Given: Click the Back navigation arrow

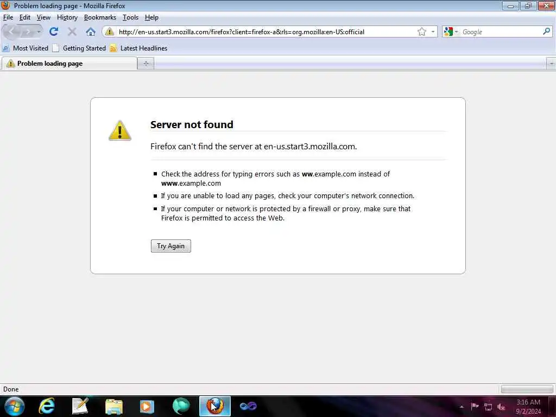Looking at the screenshot, I should click(11, 32).
